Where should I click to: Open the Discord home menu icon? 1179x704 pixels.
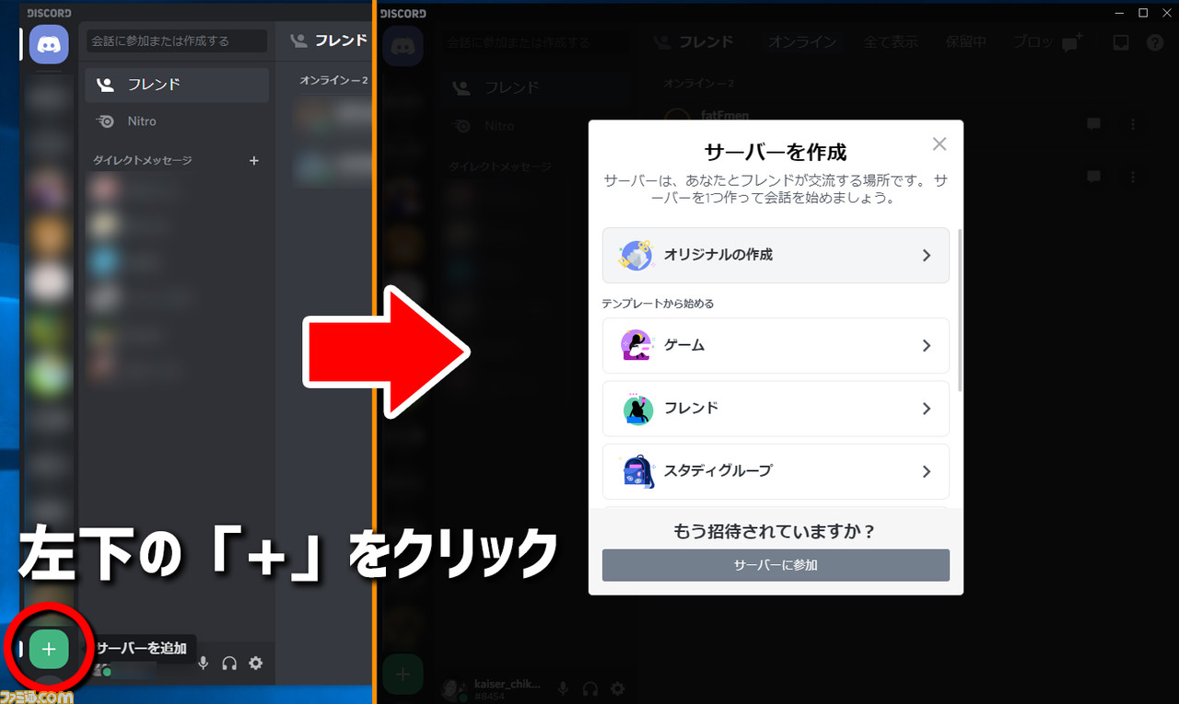point(48,44)
